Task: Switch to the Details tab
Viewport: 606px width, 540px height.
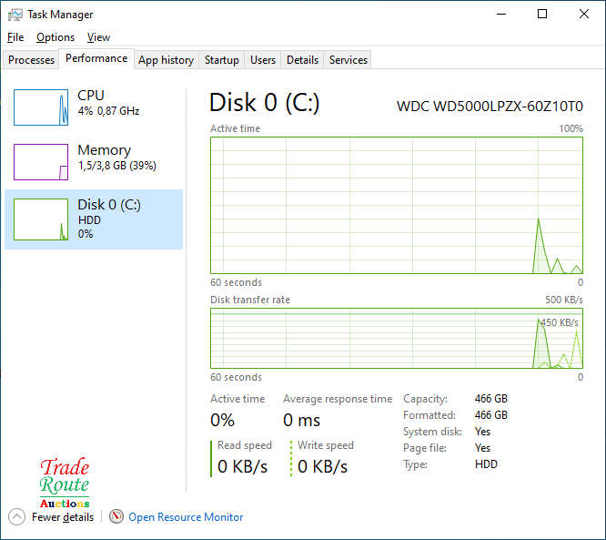Action: [302, 60]
